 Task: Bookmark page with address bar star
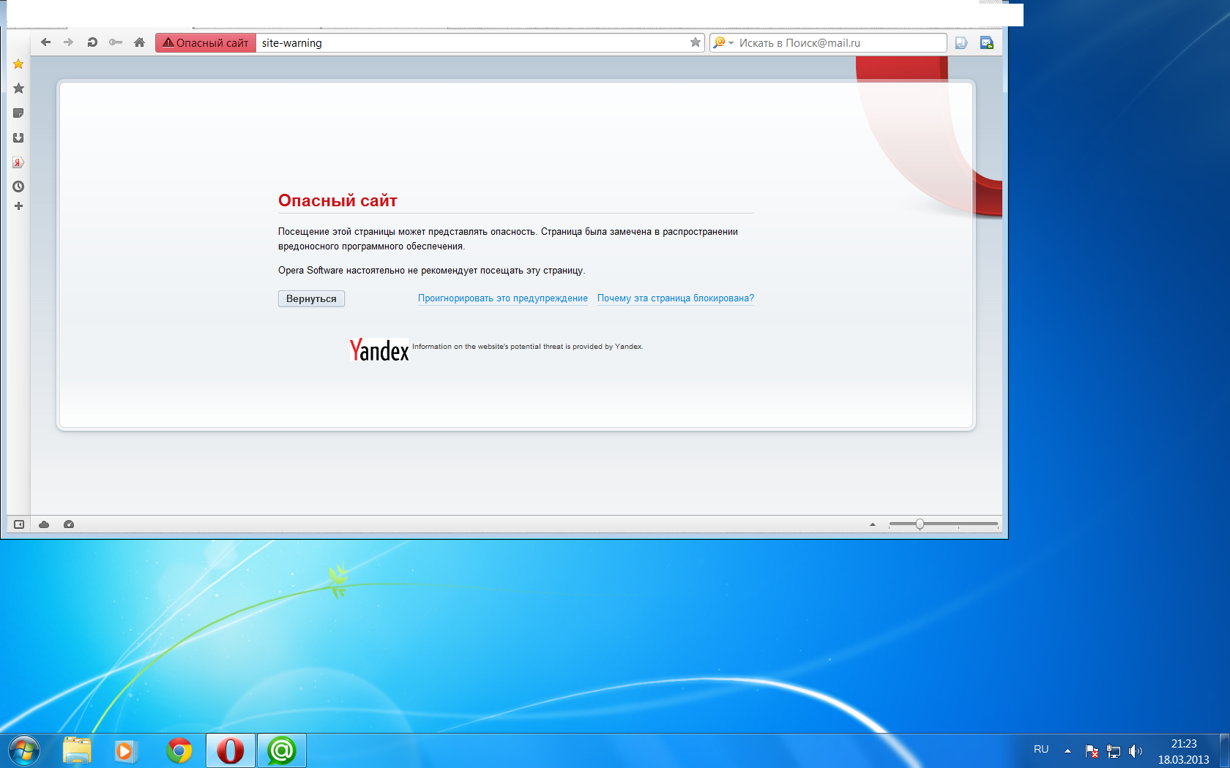click(x=696, y=42)
